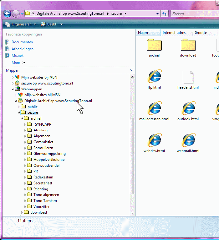Open the archief folder icon in file list
This screenshot has width=219, height=240.
click(x=154, y=45)
